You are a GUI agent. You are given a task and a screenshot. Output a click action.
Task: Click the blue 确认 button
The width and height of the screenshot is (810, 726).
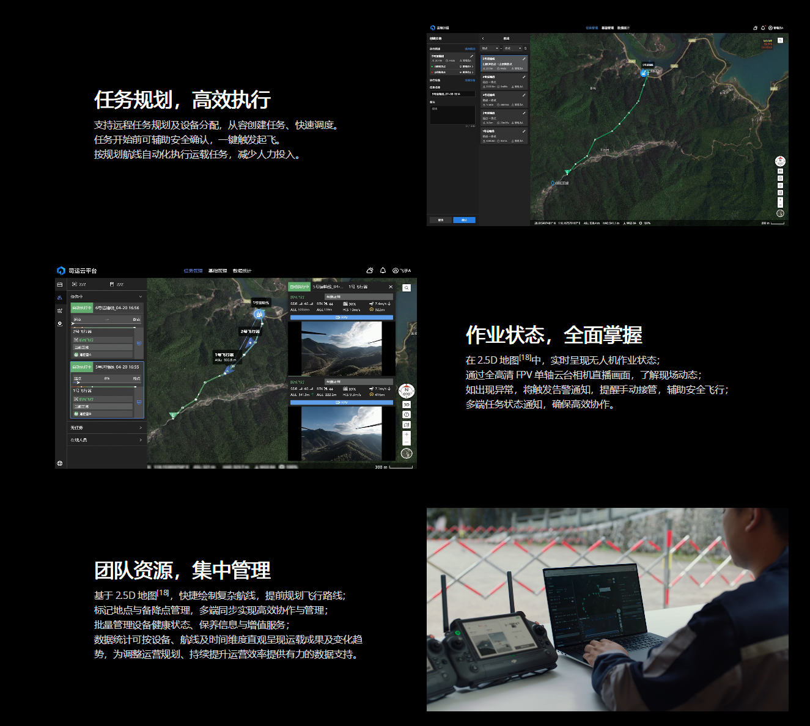point(464,220)
